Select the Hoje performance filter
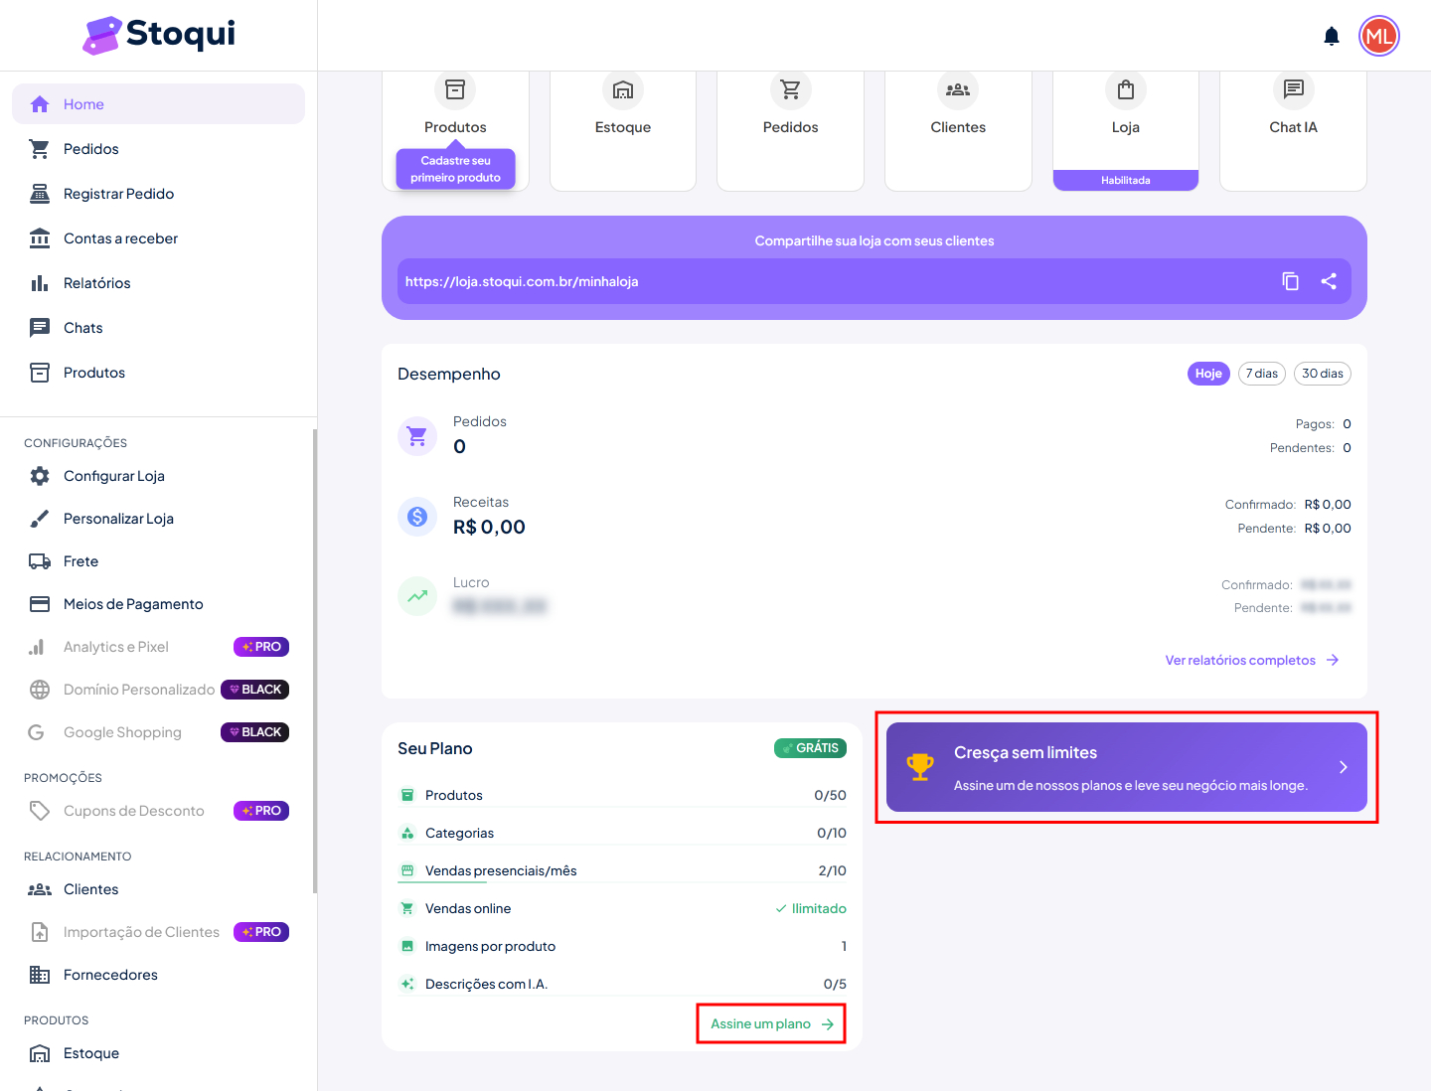Image resolution: width=1431 pixels, height=1091 pixels. pos(1208,374)
